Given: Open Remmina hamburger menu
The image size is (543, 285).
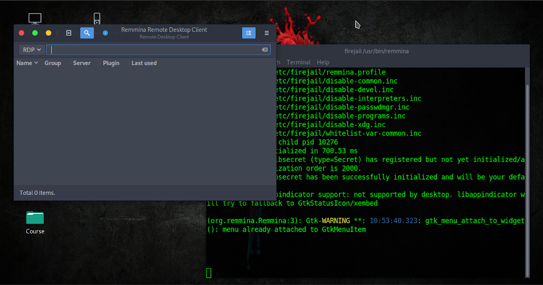Looking at the screenshot, I should point(267,33).
